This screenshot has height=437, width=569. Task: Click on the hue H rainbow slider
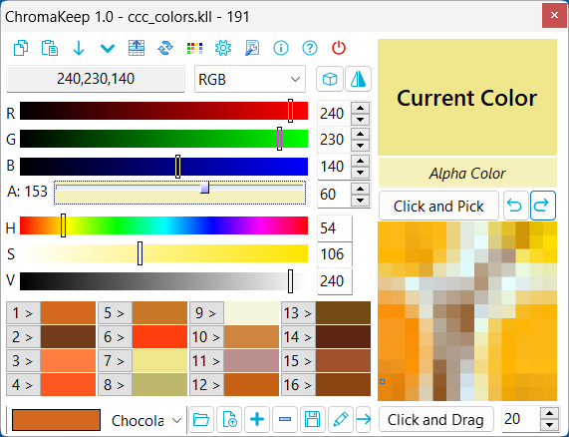[x=163, y=225]
